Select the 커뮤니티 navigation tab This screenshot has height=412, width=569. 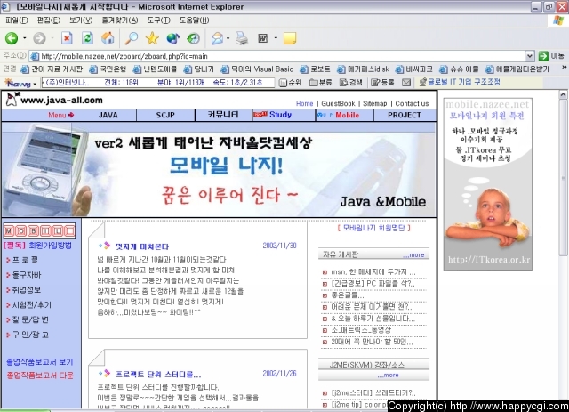tap(223, 115)
